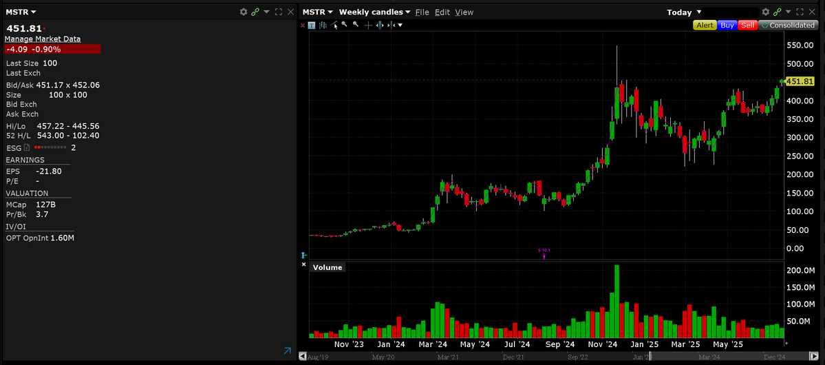The width and height of the screenshot is (825, 365).
Task: Click the IV/OI section header
Action: pos(16,227)
